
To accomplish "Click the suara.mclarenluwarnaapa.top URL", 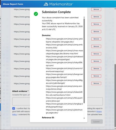I will click(64, 70).
